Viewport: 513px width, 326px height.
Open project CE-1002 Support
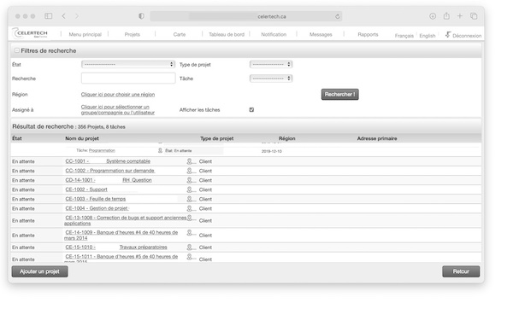tap(86, 189)
